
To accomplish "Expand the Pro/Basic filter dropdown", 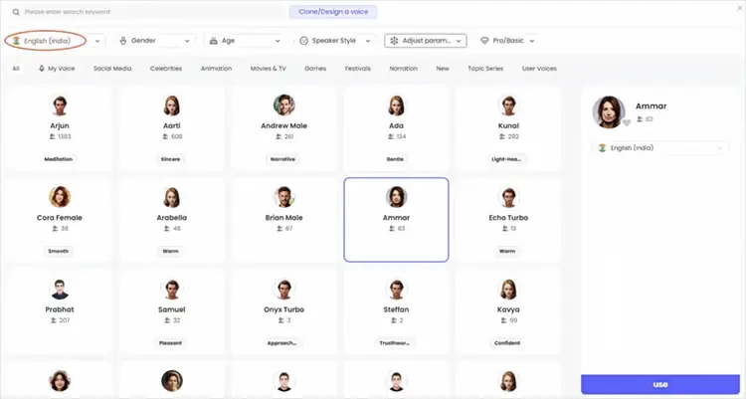I will [507, 41].
